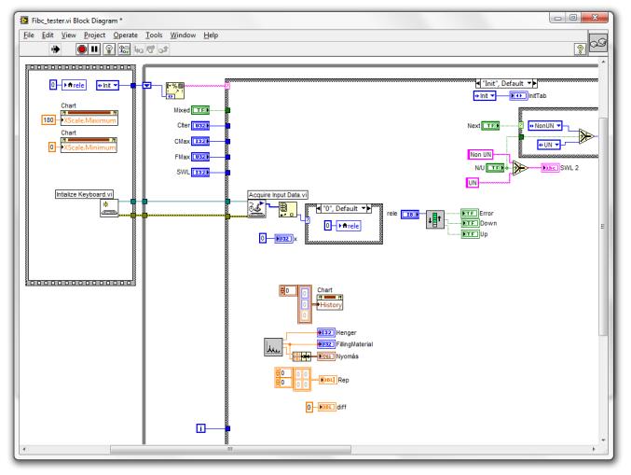
Task: Select the Nyomás indicator terminal
Action: click(326, 356)
